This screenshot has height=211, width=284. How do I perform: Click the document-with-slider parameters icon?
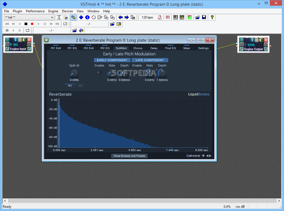click(100, 17)
